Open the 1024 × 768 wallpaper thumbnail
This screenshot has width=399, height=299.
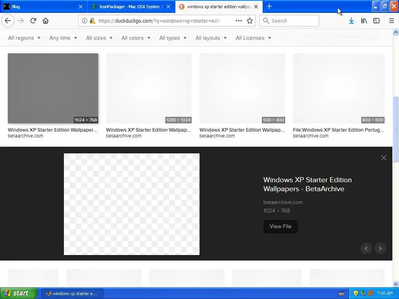pyautogui.click(x=53, y=88)
